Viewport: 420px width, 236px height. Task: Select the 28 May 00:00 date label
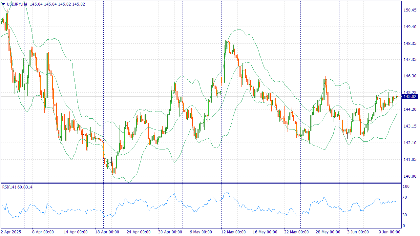click(328, 232)
